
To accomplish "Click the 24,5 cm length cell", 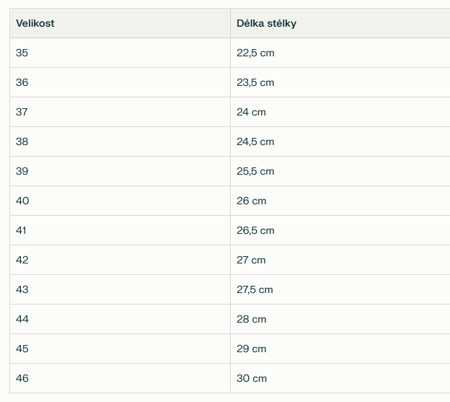I will [x=255, y=141].
